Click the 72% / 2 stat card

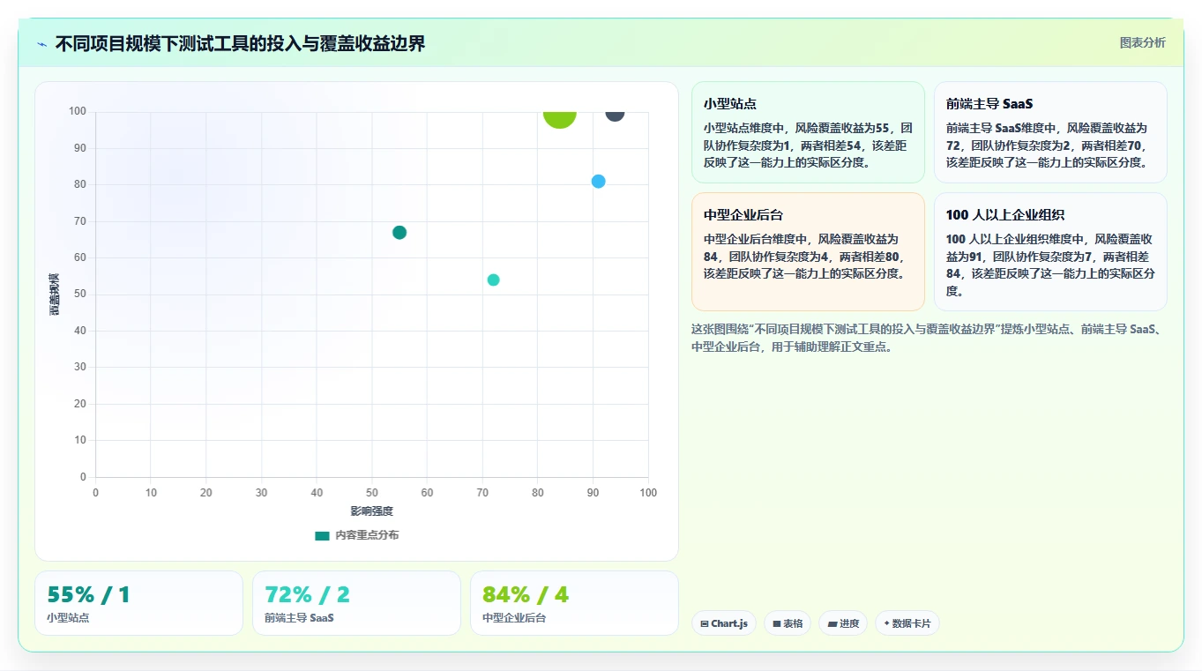point(356,603)
